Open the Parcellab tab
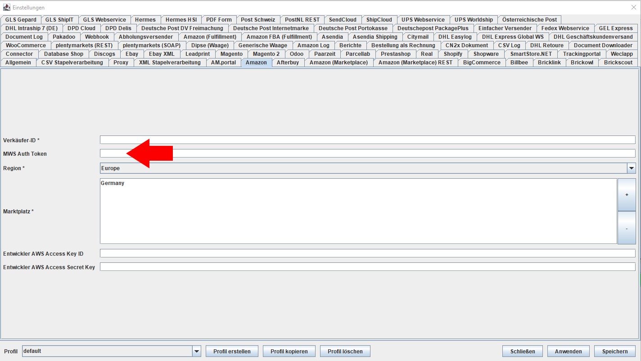This screenshot has height=361, width=641. 358,54
